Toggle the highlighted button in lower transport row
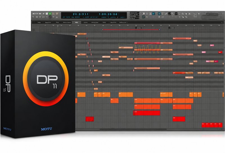 (50, 17)
